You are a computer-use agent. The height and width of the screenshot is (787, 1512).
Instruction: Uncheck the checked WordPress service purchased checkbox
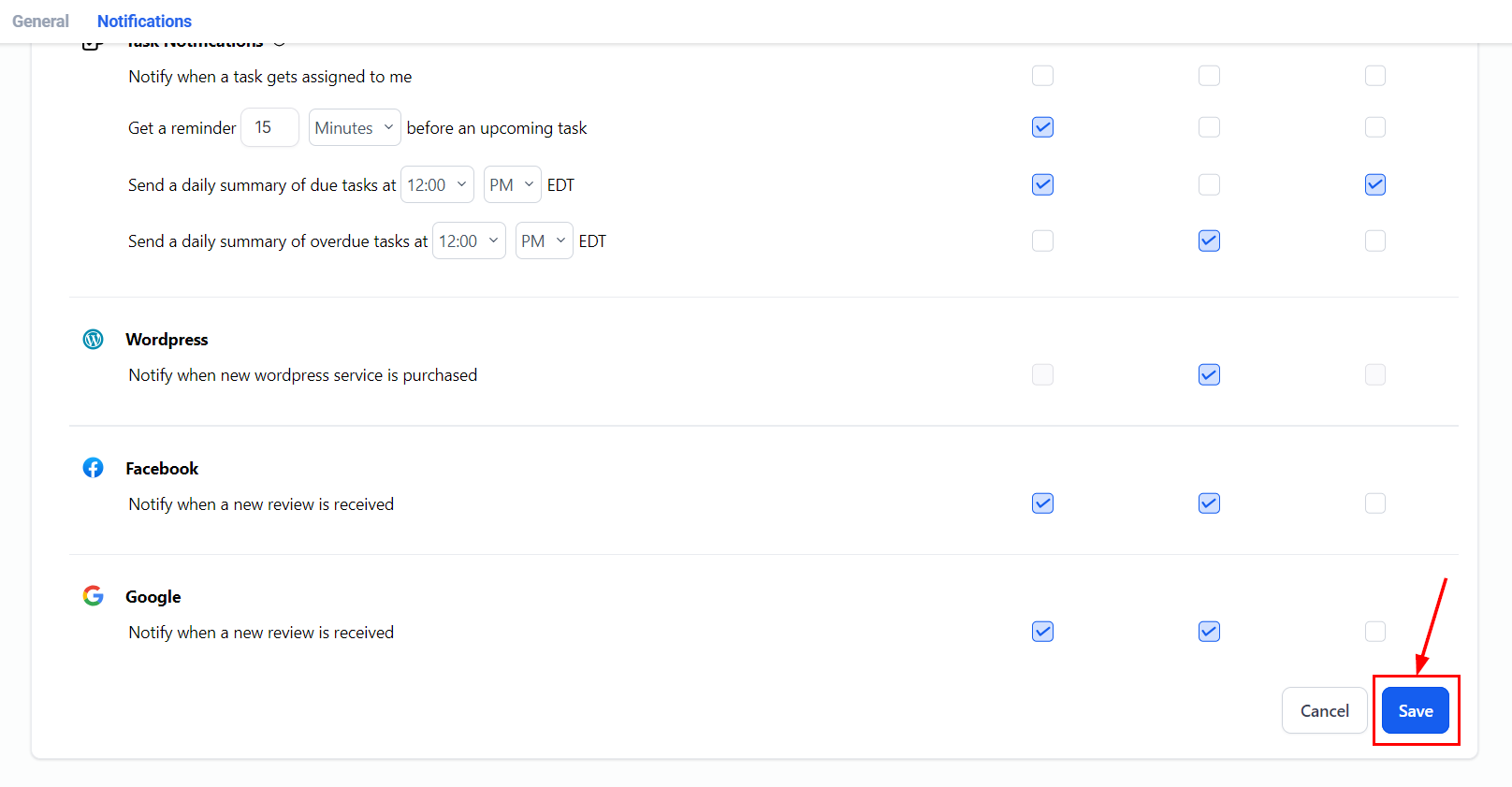(1209, 375)
